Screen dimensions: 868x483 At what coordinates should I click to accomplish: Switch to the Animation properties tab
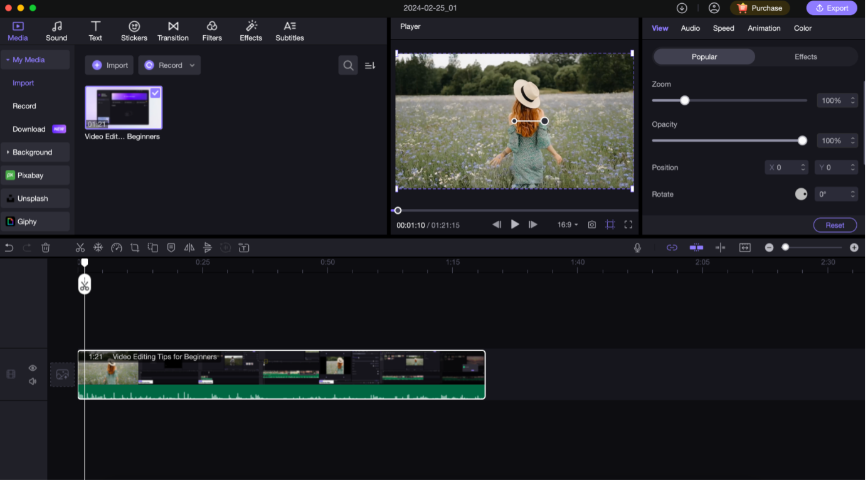765,28
